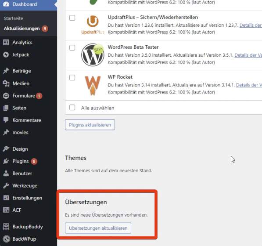Click the Plugins aktualisieren button
Image resolution: width=262 pixels, height=246 pixels.
90,125
